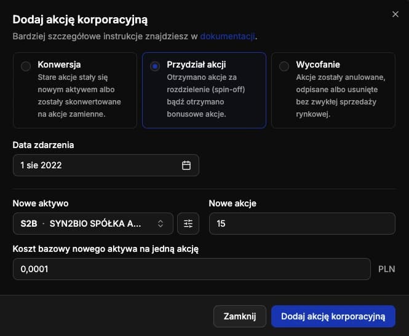The image size is (409, 336).
Task: Open the dokumentacji link
Action: click(228, 36)
